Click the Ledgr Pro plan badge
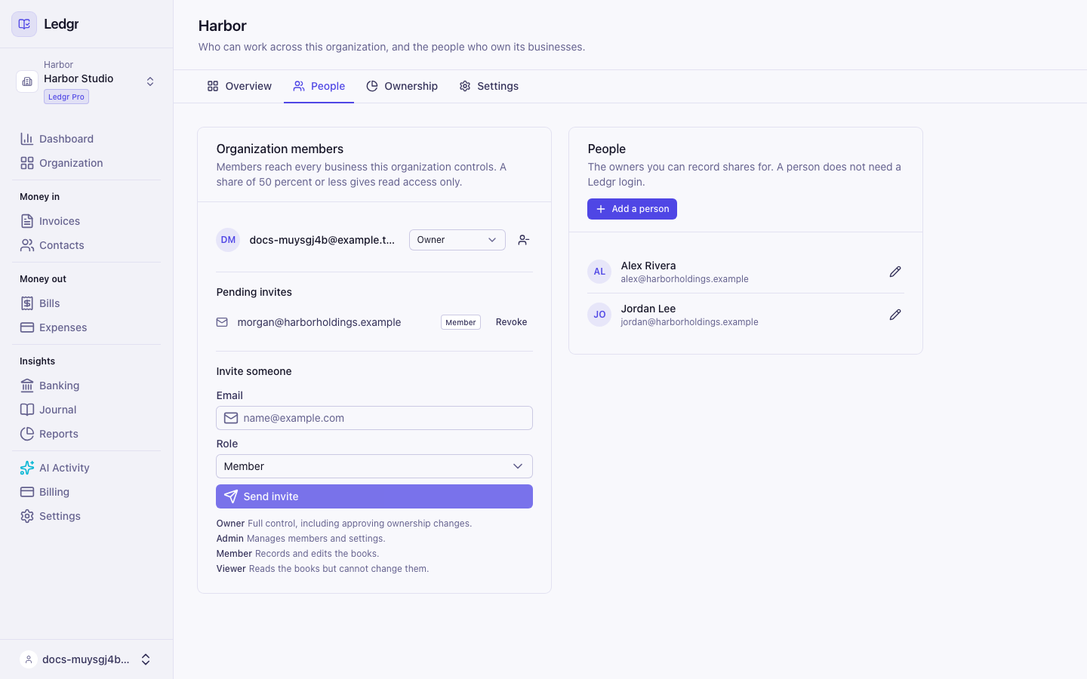 point(66,97)
